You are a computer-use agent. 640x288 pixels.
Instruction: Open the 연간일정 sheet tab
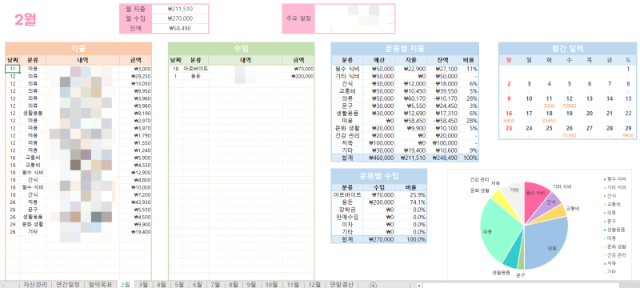[68, 284]
